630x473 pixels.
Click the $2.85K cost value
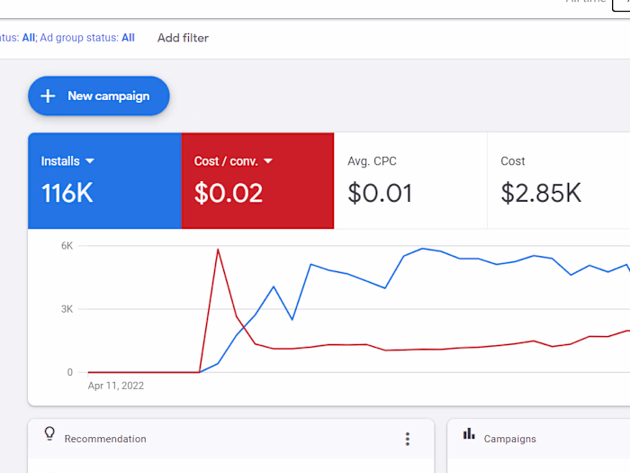pyautogui.click(x=541, y=193)
